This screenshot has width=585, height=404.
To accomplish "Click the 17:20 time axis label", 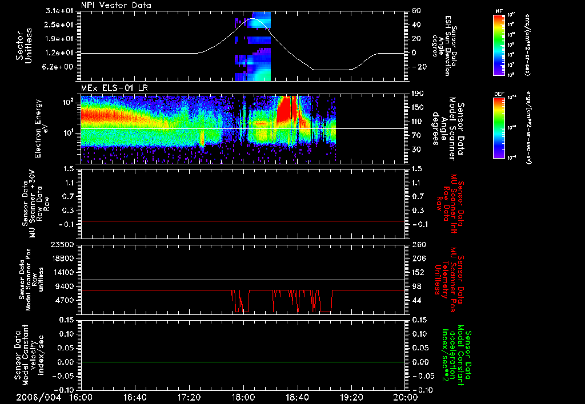I will [x=189, y=397].
